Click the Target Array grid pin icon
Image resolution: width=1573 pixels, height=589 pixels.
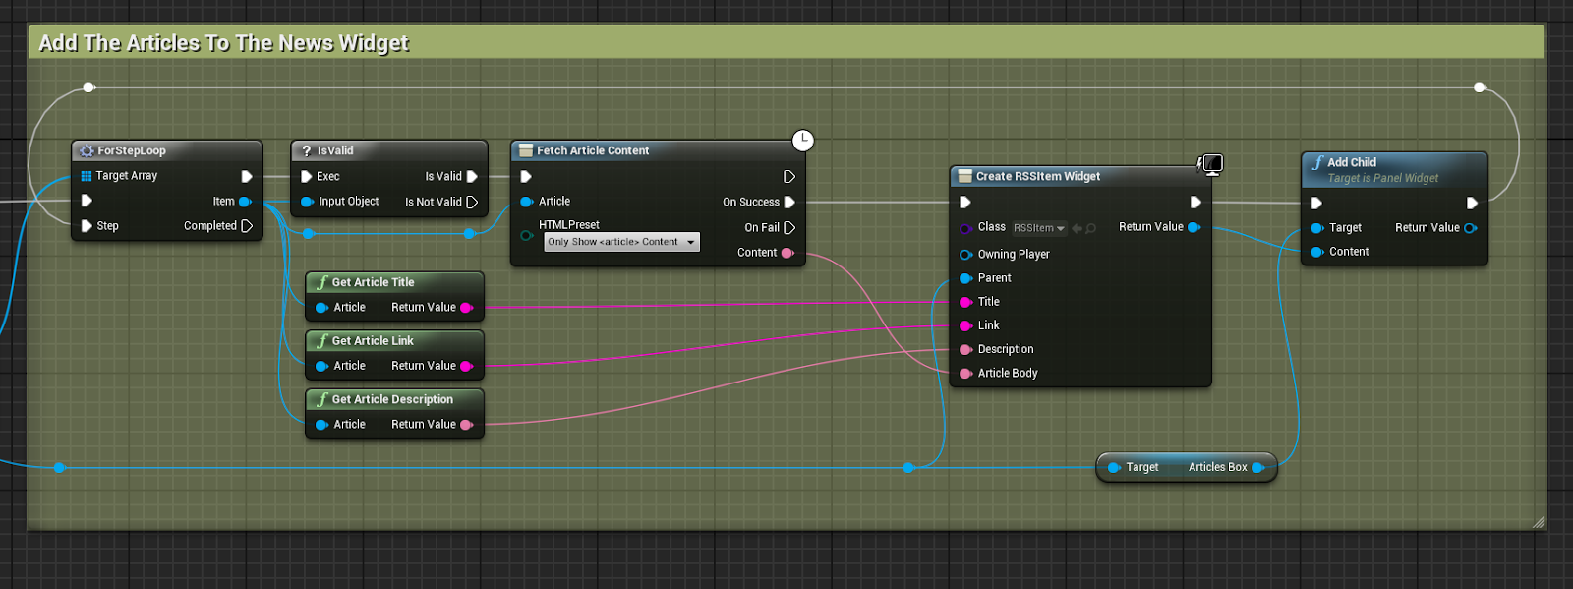(x=87, y=176)
